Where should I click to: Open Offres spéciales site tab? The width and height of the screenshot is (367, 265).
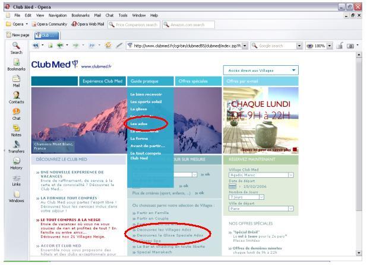coord(198,81)
